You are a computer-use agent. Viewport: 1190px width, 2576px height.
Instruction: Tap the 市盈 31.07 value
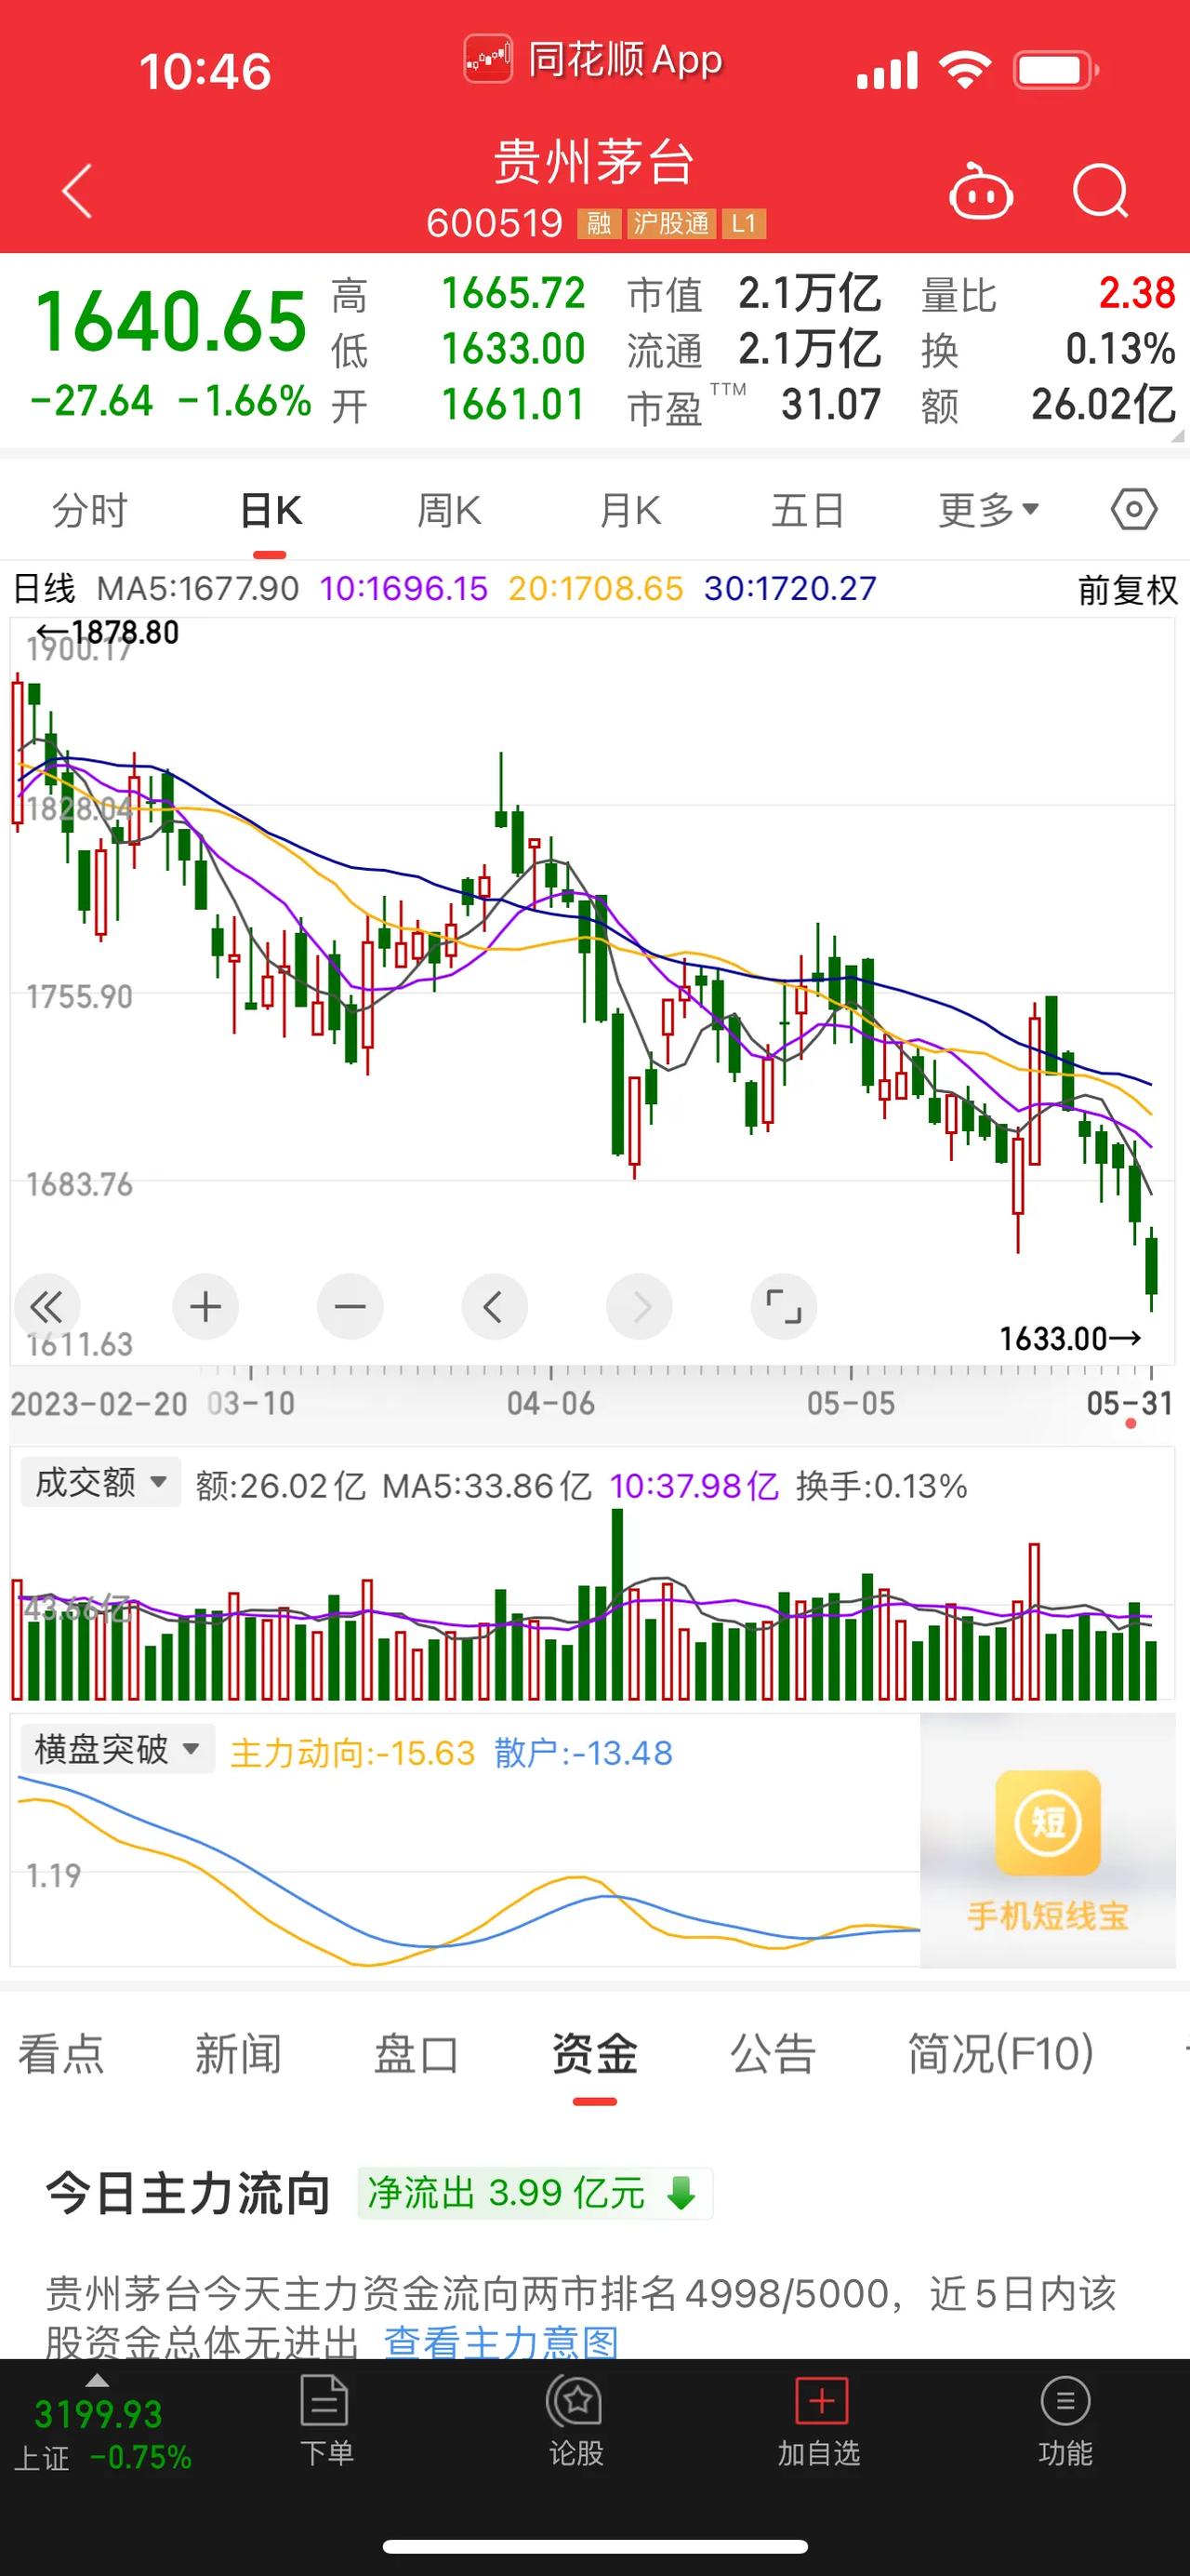point(830,404)
